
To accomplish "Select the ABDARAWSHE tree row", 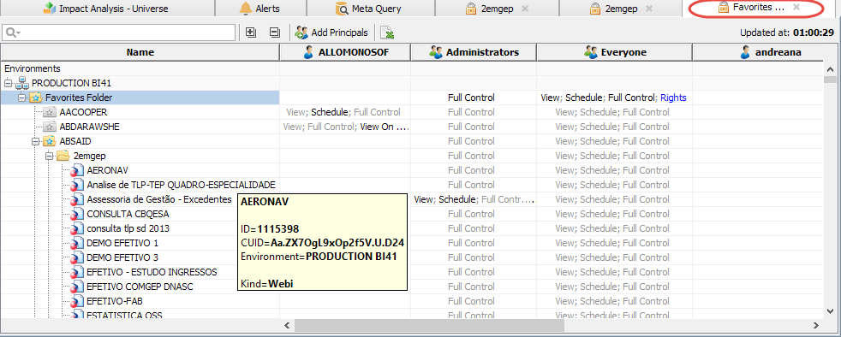I will [x=140, y=127].
